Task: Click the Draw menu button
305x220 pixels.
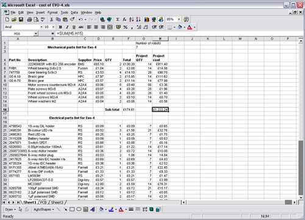Action: [10, 209]
